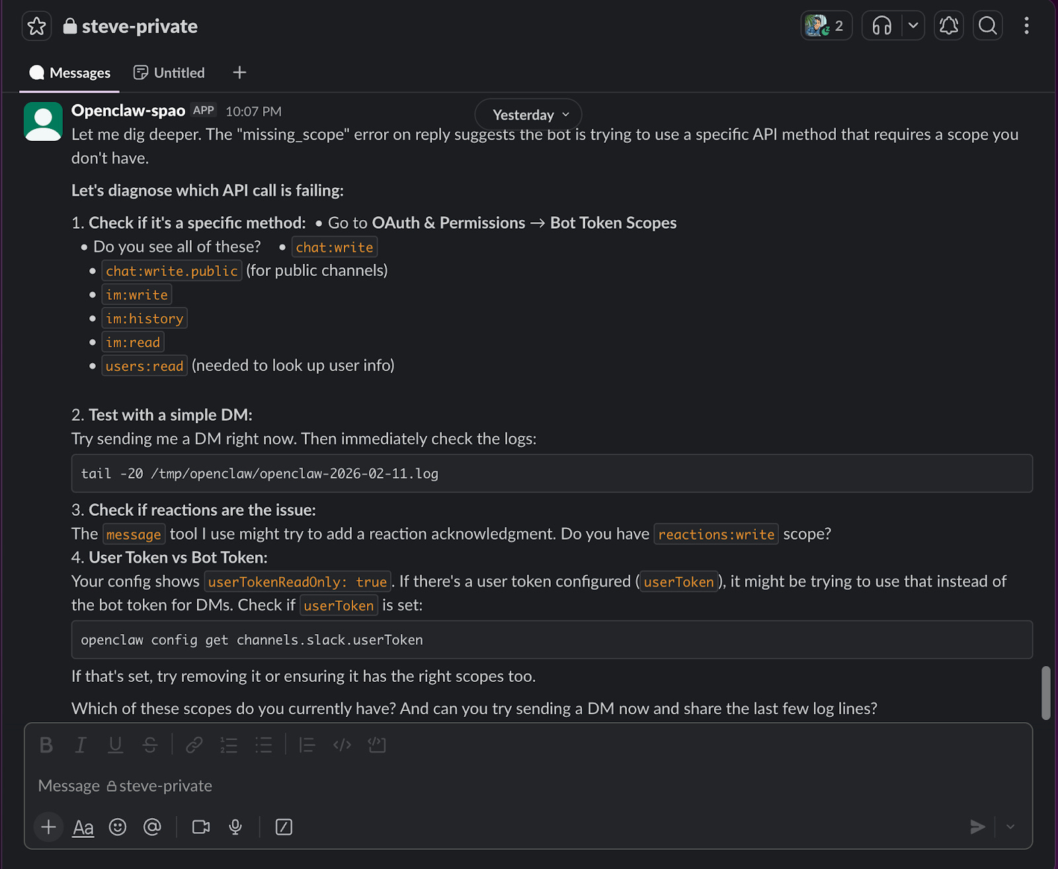
Task: Open schedule send options arrow
Action: click(x=1010, y=827)
